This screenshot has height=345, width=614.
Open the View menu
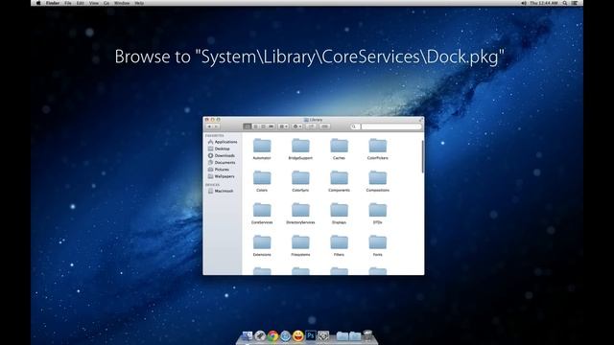click(94, 3)
